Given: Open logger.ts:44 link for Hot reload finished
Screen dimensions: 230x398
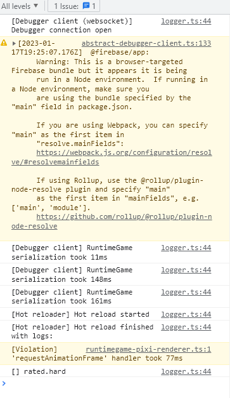Looking at the screenshot, I should pos(186,327).
